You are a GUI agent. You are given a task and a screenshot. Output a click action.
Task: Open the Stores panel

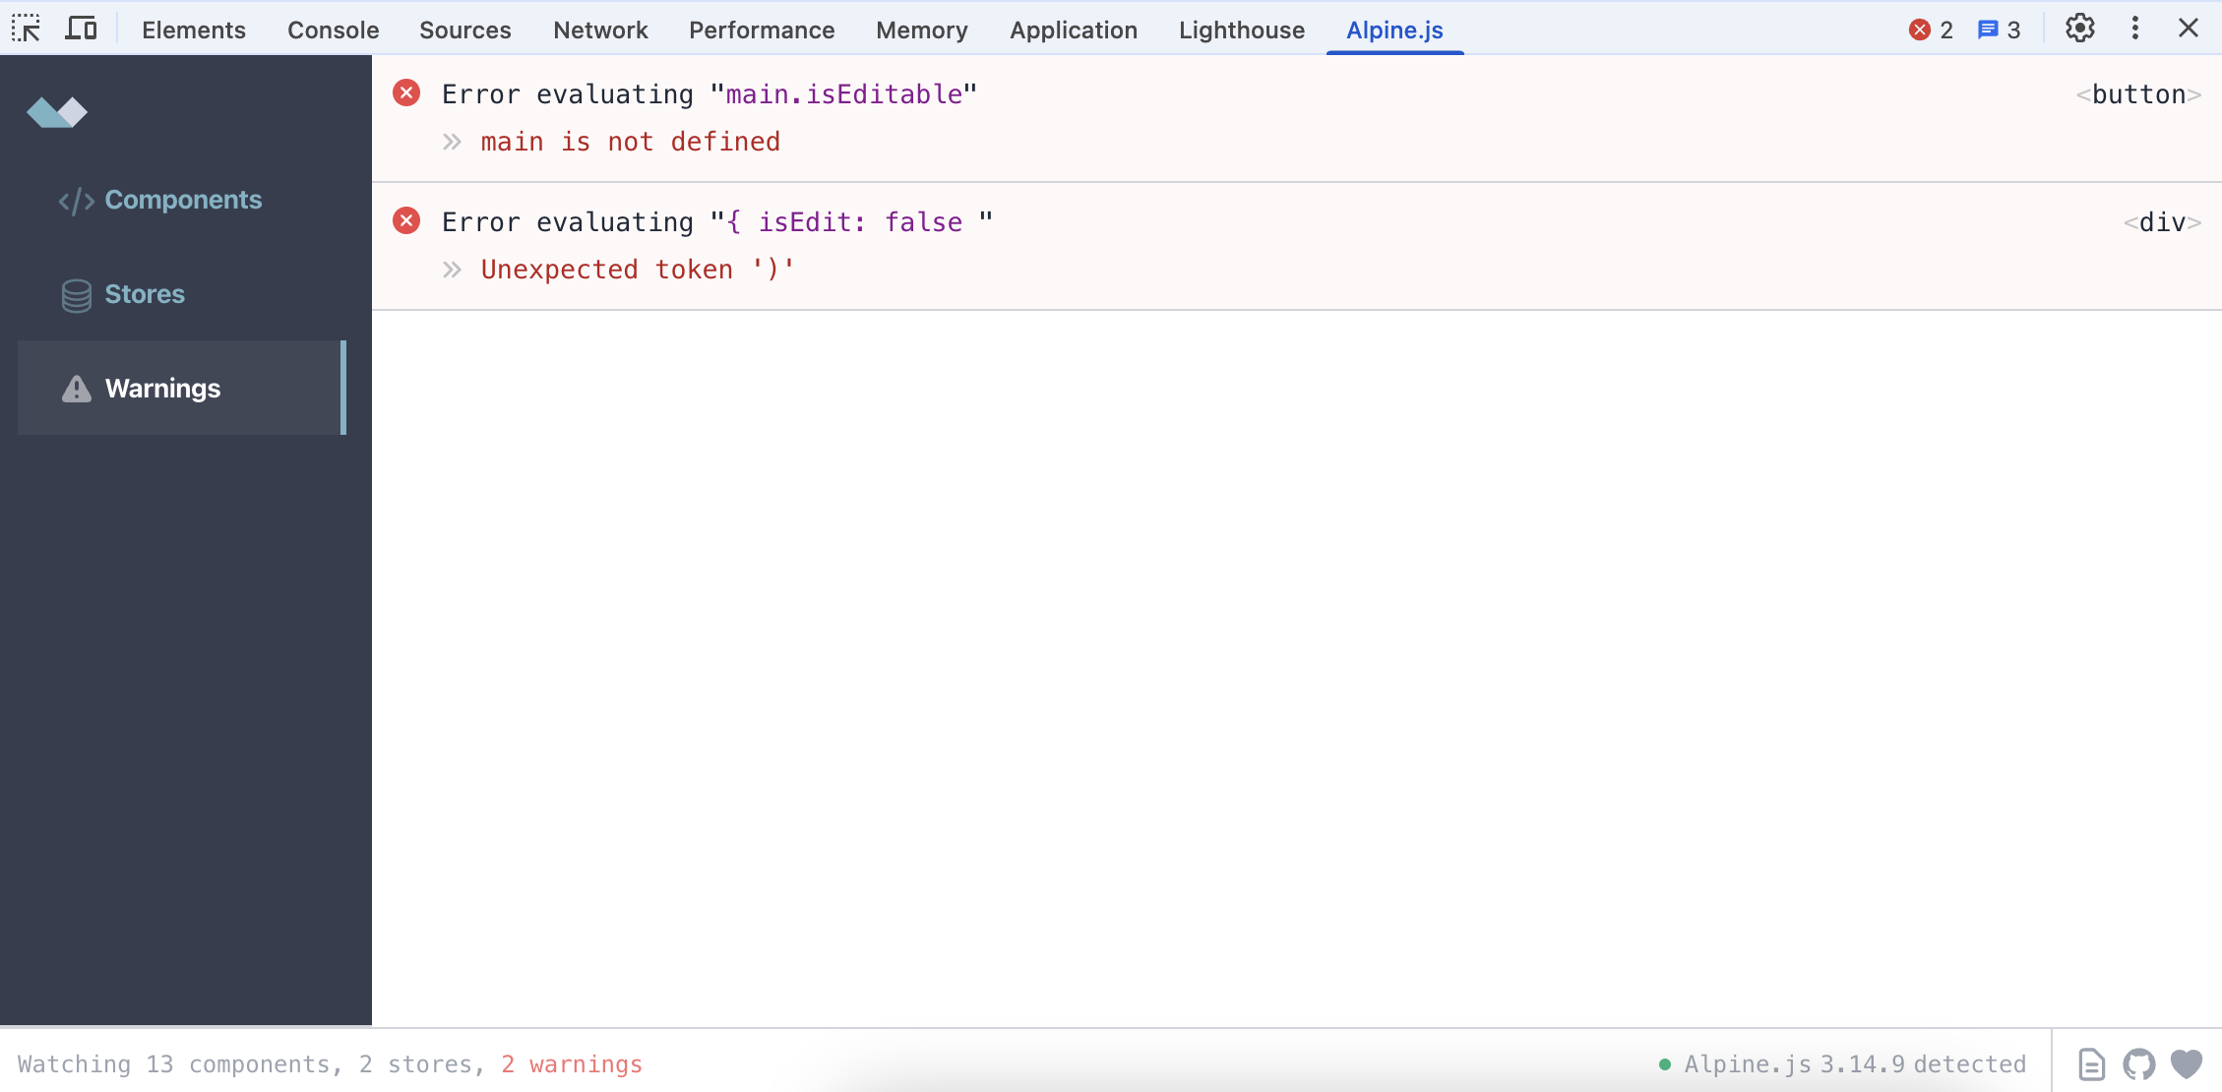[x=144, y=294]
